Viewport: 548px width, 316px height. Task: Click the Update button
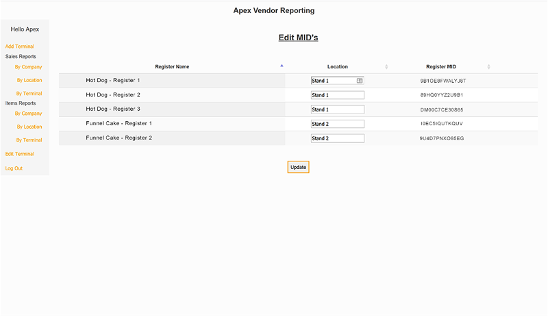point(298,167)
